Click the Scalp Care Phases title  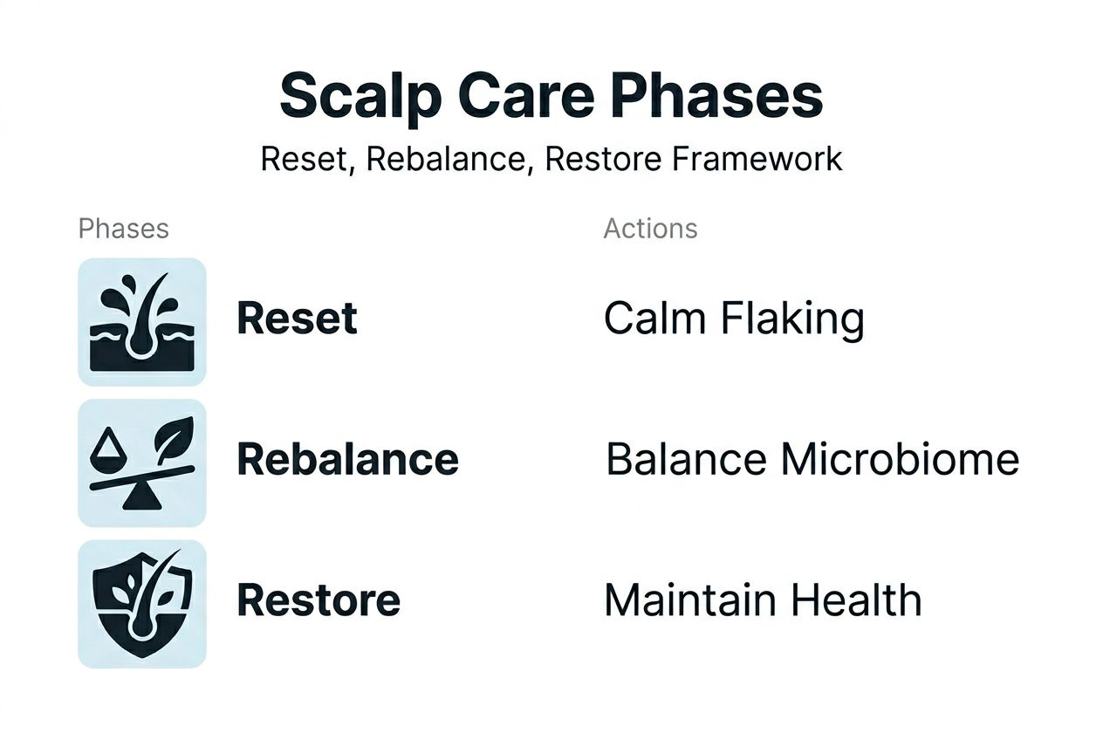point(551,95)
